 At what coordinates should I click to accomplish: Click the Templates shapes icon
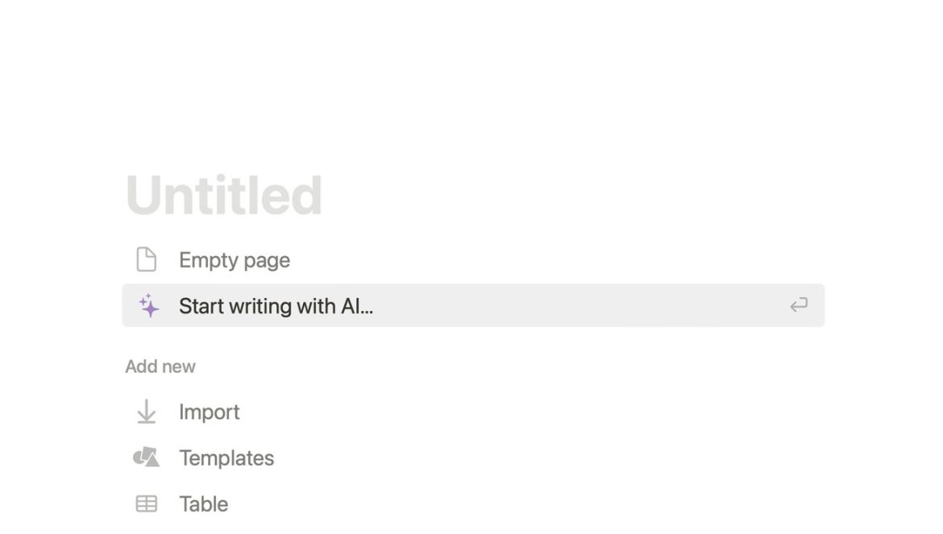point(146,457)
